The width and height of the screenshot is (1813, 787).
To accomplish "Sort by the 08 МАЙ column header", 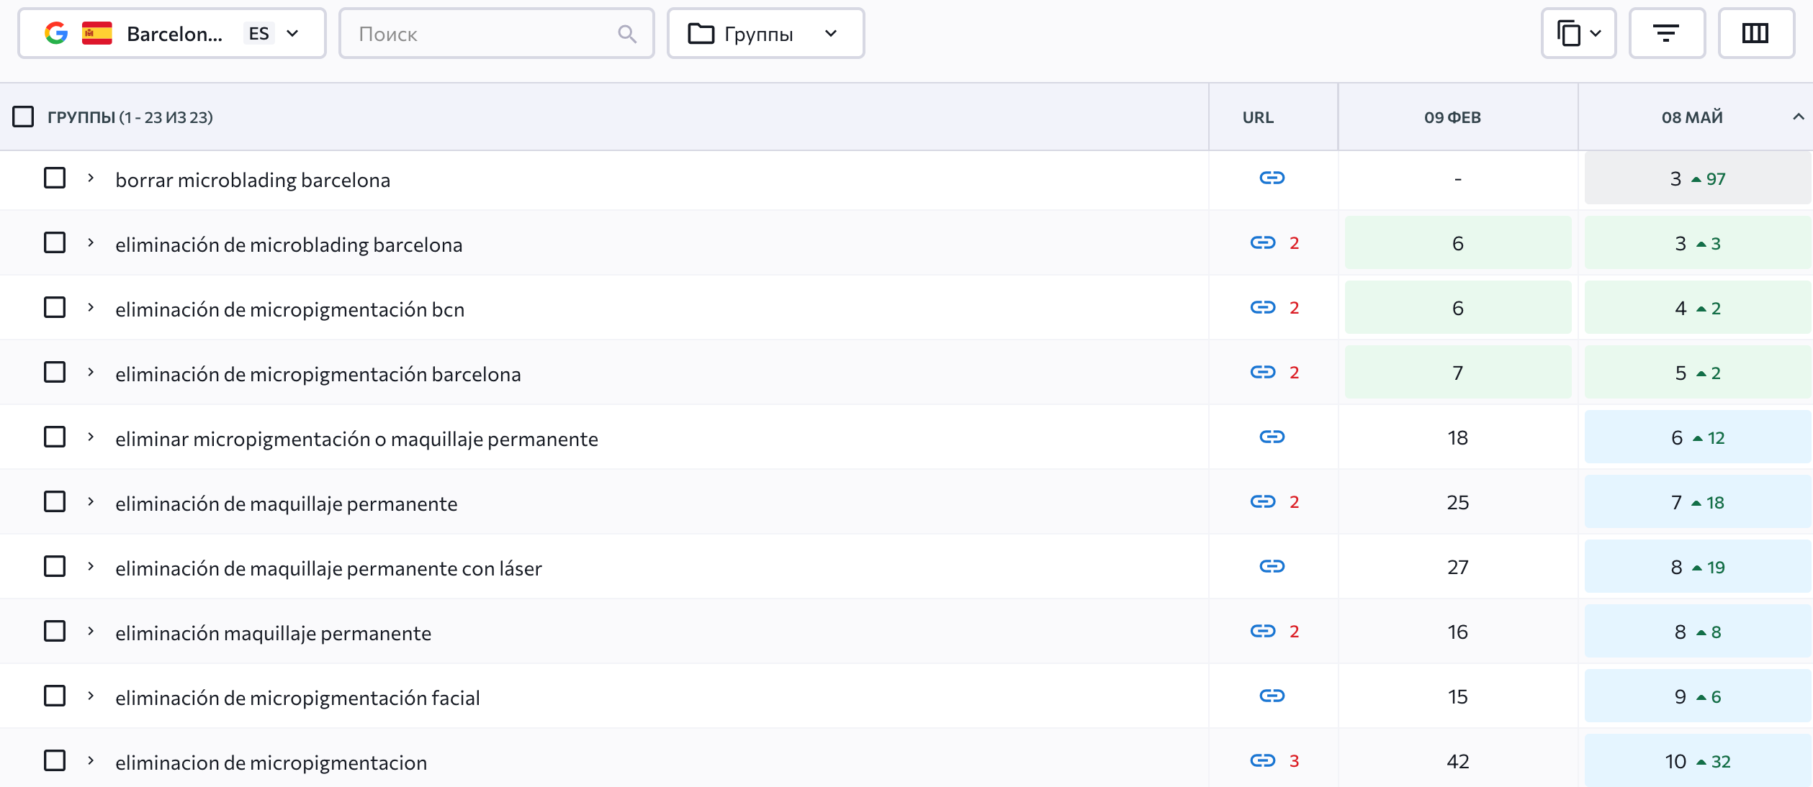I will tap(1692, 117).
